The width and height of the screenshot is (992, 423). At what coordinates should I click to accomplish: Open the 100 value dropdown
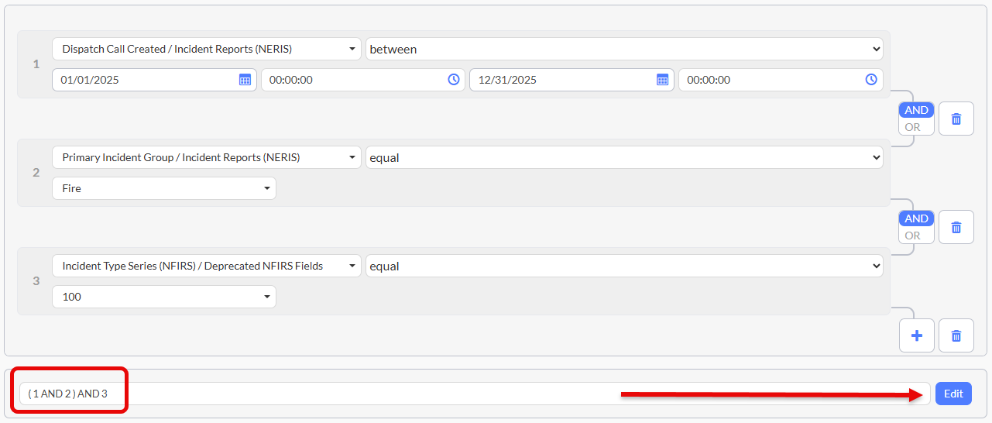[x=164, y=297]
